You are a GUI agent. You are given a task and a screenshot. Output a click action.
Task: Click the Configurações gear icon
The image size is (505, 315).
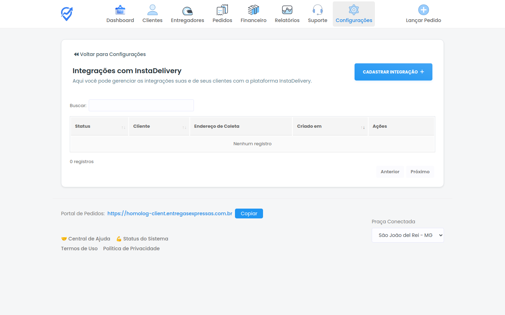pos(353,9)
